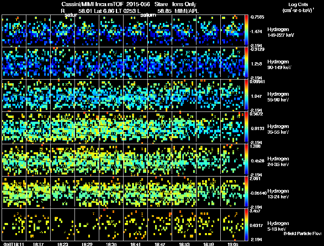Select the 5-13 keV image at 19:05
Image resolution: width=324 pixels, height=246 pixels.
[x=232, y=225]
